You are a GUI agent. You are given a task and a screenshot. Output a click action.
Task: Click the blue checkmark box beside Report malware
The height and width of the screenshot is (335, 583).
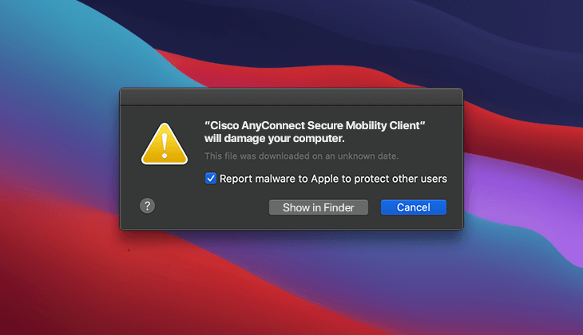211,179
